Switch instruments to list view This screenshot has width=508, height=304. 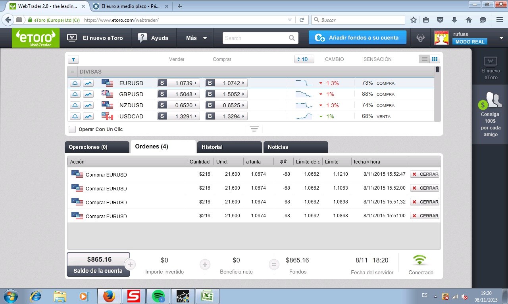click(x=425, y=59)
